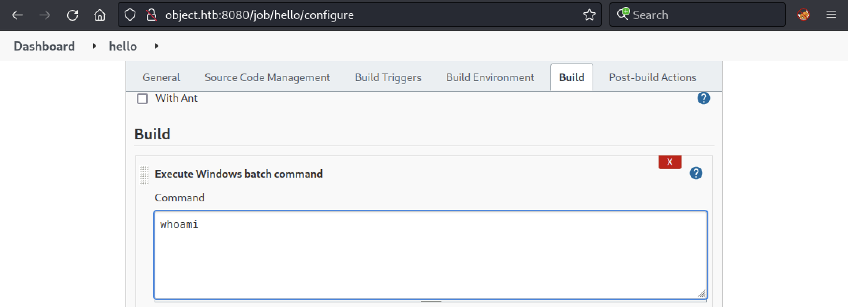Click the browser back arrow
This screenshot has height=307, width=848.
coord(17,15)
